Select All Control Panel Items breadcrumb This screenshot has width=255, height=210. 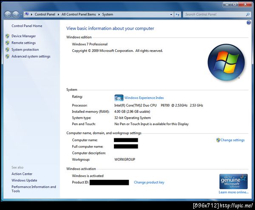tap(79, 14)
